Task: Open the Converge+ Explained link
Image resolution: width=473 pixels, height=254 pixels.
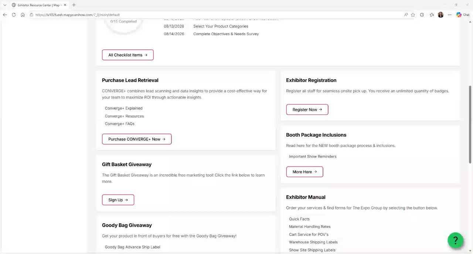Action: 123,108
